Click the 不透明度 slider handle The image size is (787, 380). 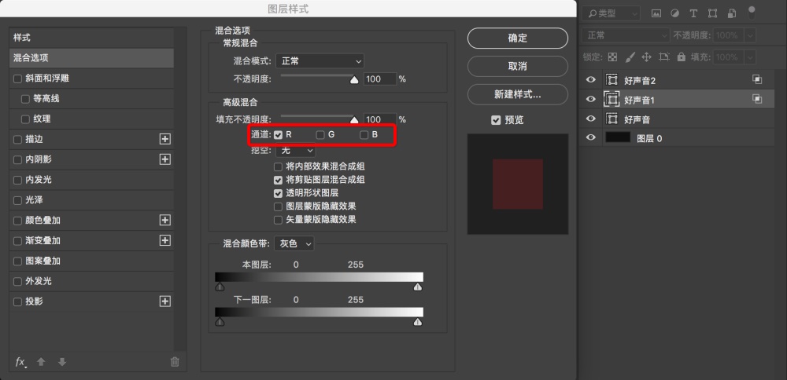[x=354, y=79]
